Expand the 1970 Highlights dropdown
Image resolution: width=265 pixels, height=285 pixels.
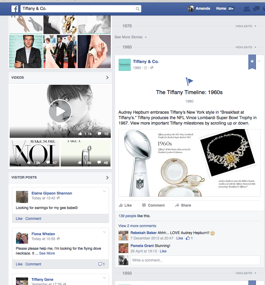click(x=246, y=26)
